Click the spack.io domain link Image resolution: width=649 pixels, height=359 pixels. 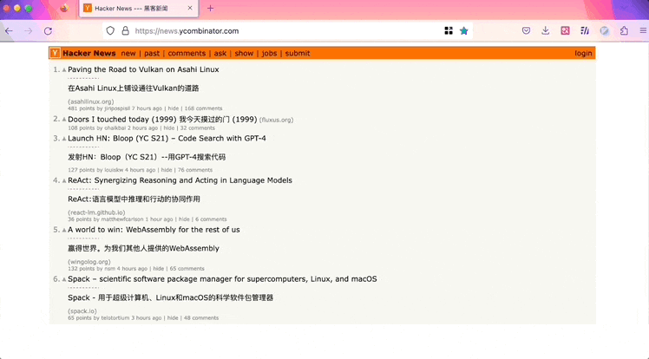coord(82,310)
